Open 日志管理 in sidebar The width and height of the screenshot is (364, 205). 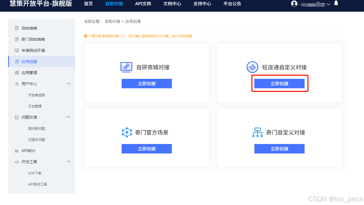[35, 106]
